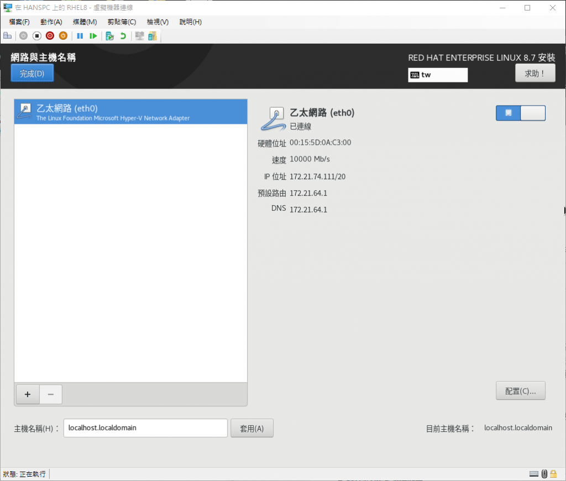Click the MAC address 00:15:5D:0A:C3:00
The width and height of the screenshot is (566, 481).
[320, 143]
